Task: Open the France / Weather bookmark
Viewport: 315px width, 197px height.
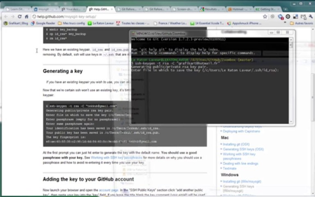Action: pos(170,23)
